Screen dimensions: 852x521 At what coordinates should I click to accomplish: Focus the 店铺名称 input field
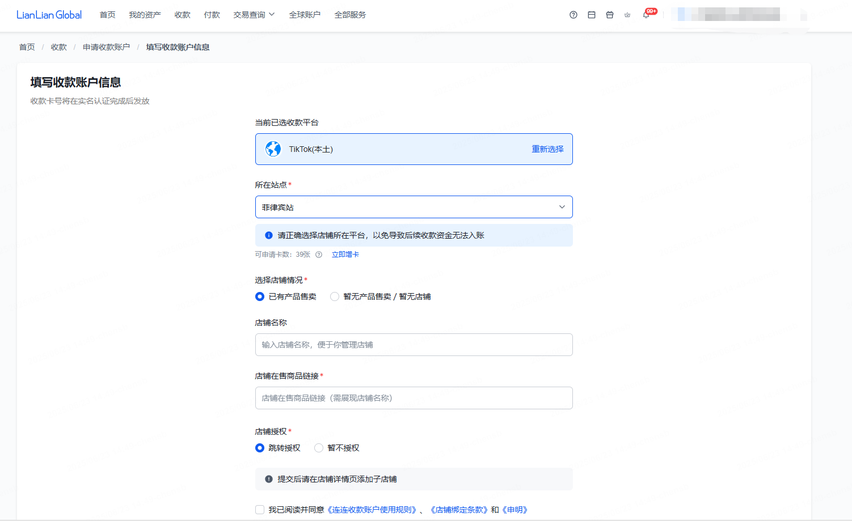tap(414, 345)
